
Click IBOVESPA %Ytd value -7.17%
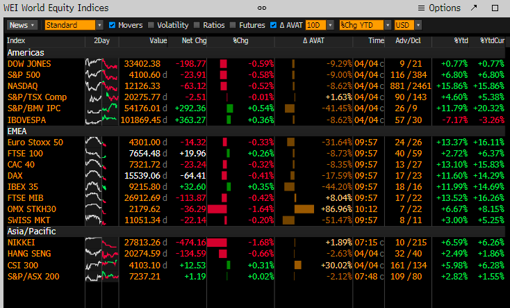point(454,120)
